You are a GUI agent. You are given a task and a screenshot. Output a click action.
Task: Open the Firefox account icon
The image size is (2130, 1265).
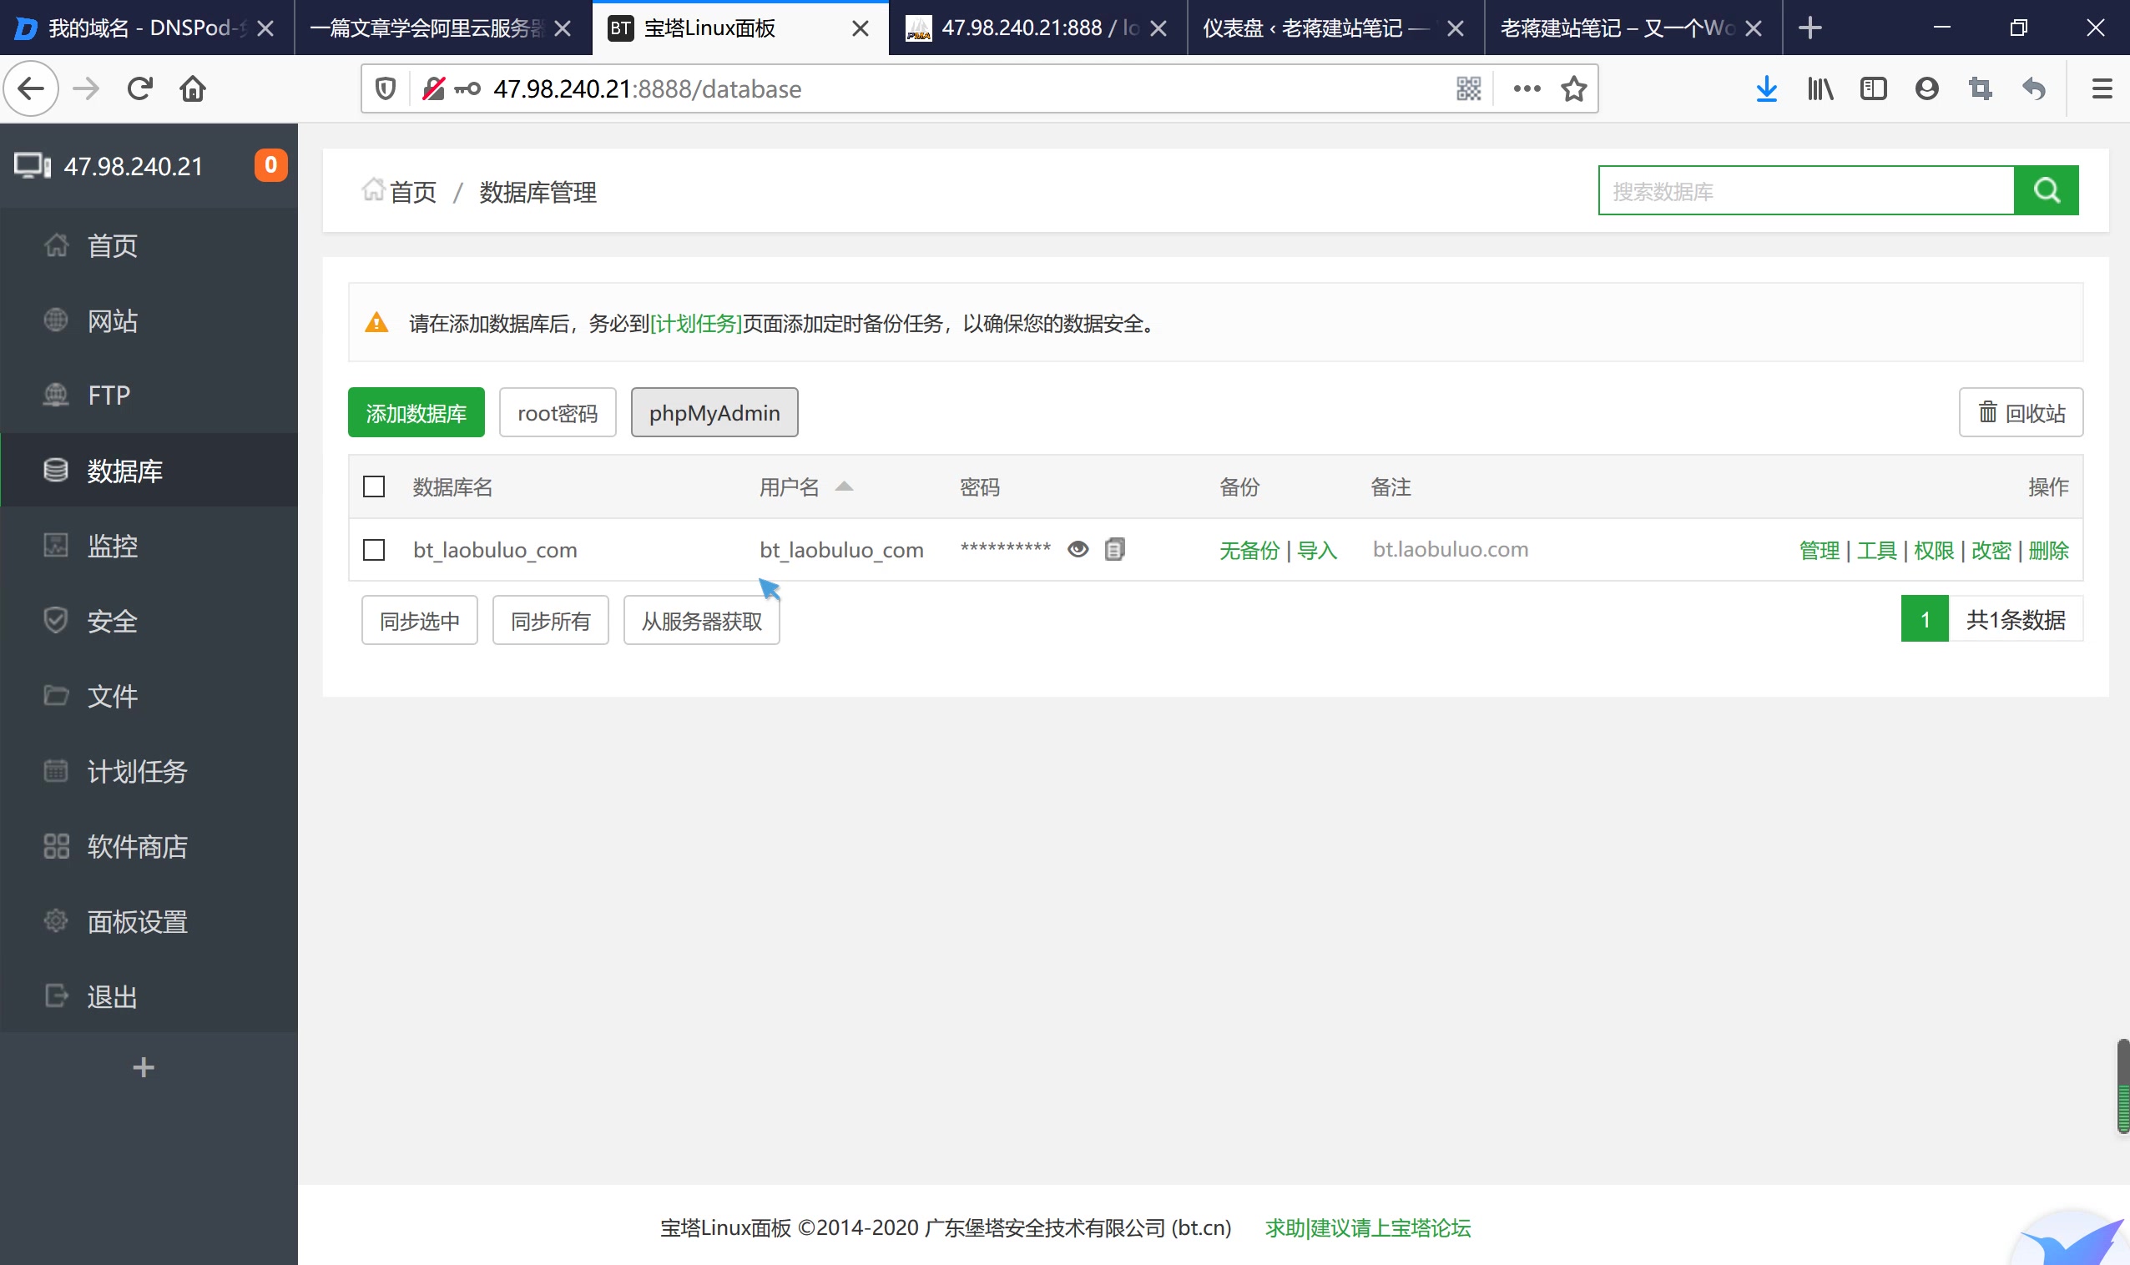[1927, 88]
